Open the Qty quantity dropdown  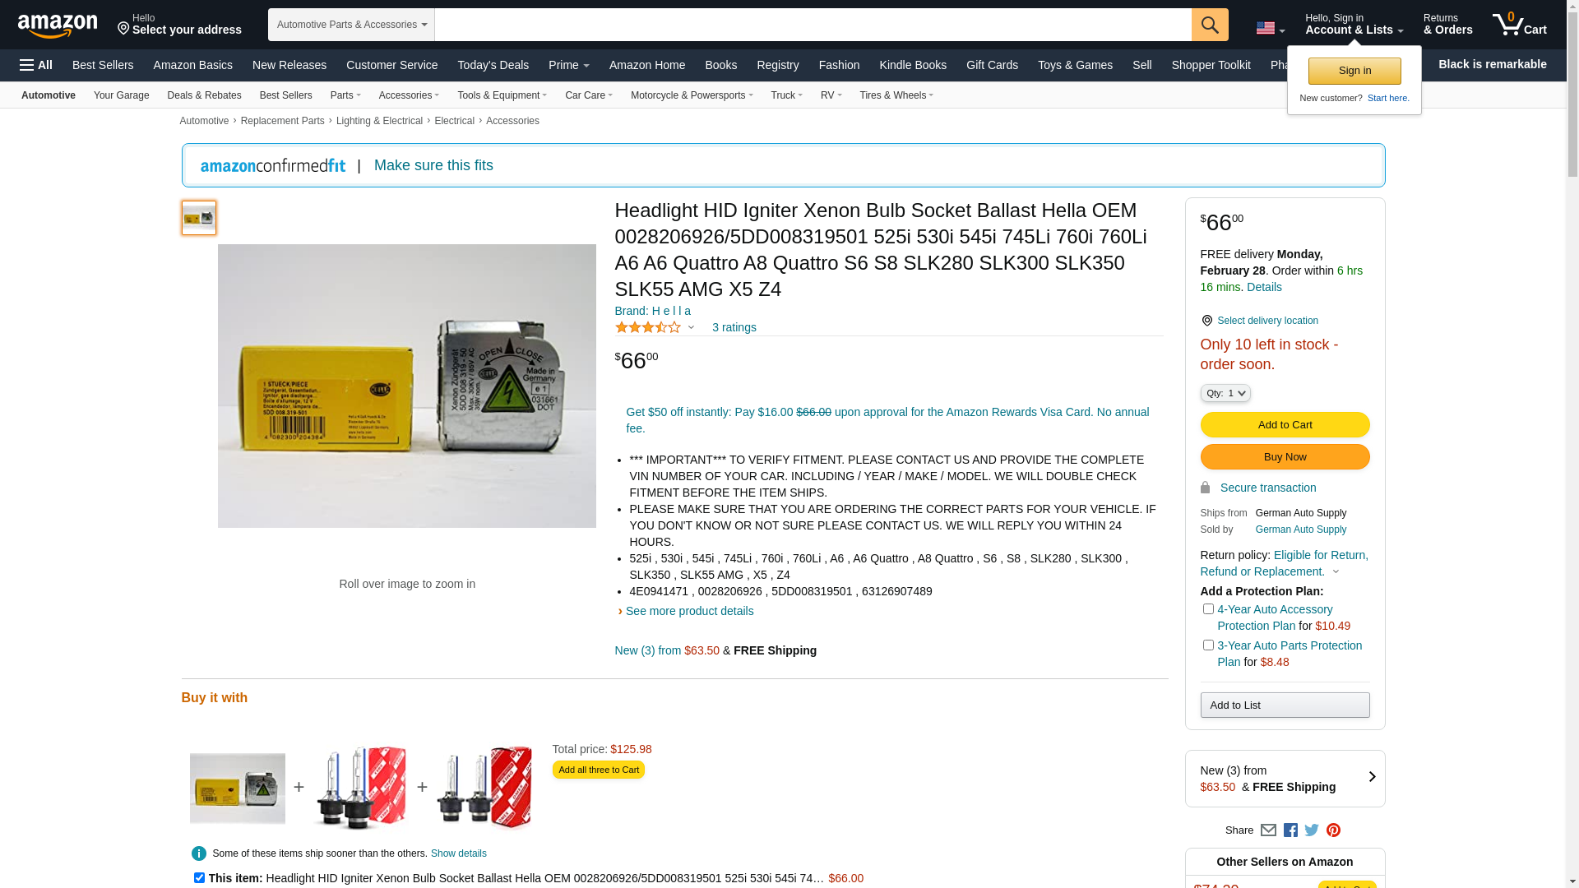[1225, 394]
